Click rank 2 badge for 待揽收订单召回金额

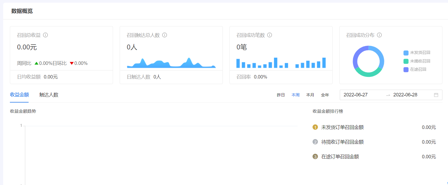tap(315, 142)
